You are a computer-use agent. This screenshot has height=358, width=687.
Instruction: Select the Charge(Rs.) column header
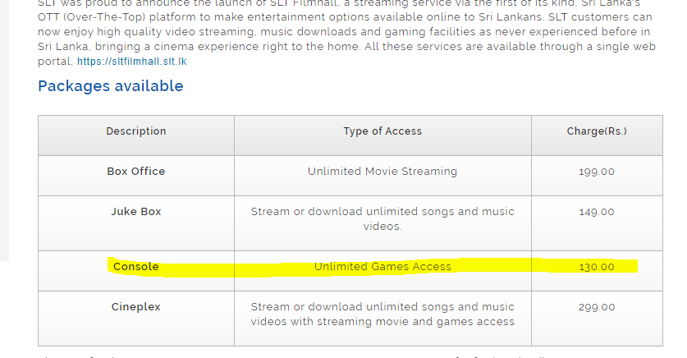click(597, 131)
